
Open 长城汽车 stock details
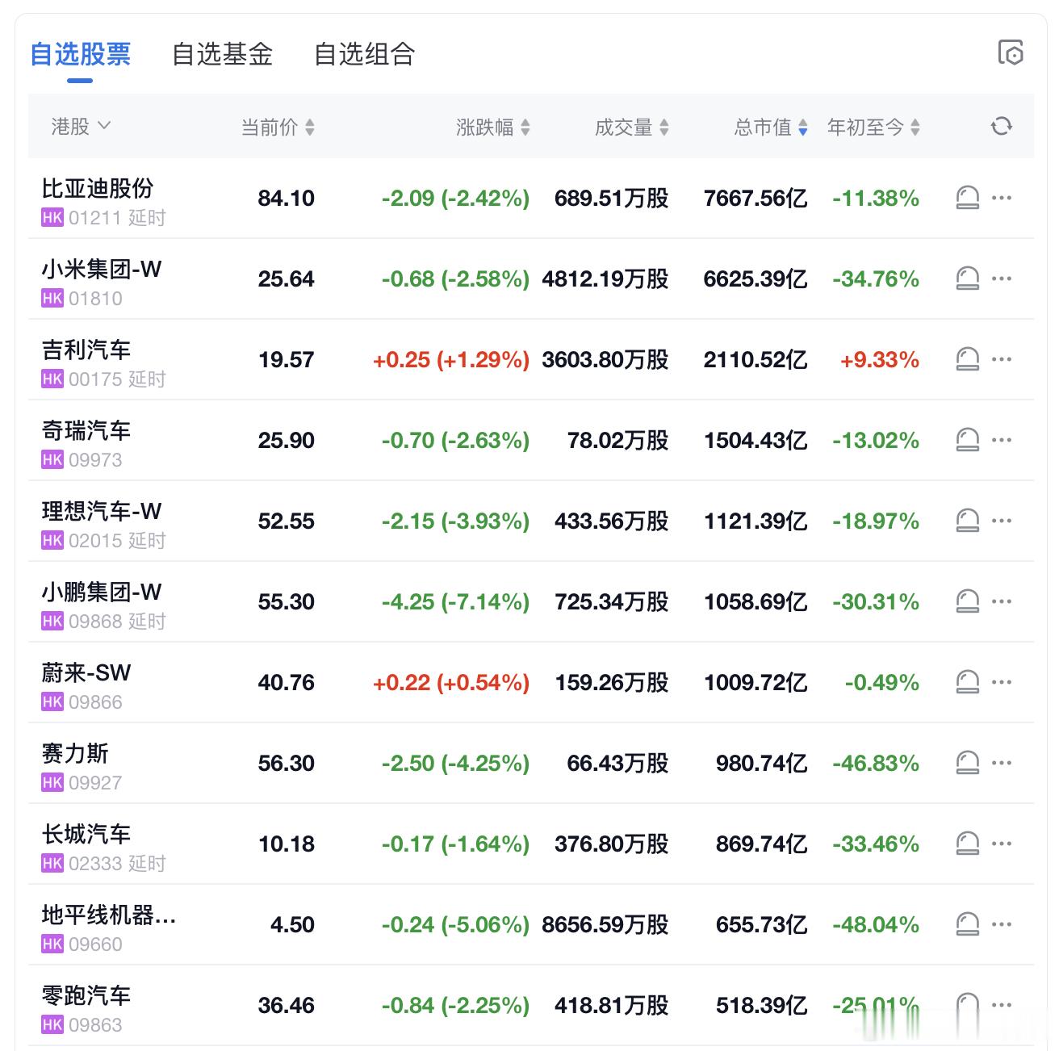pos(86,834)
